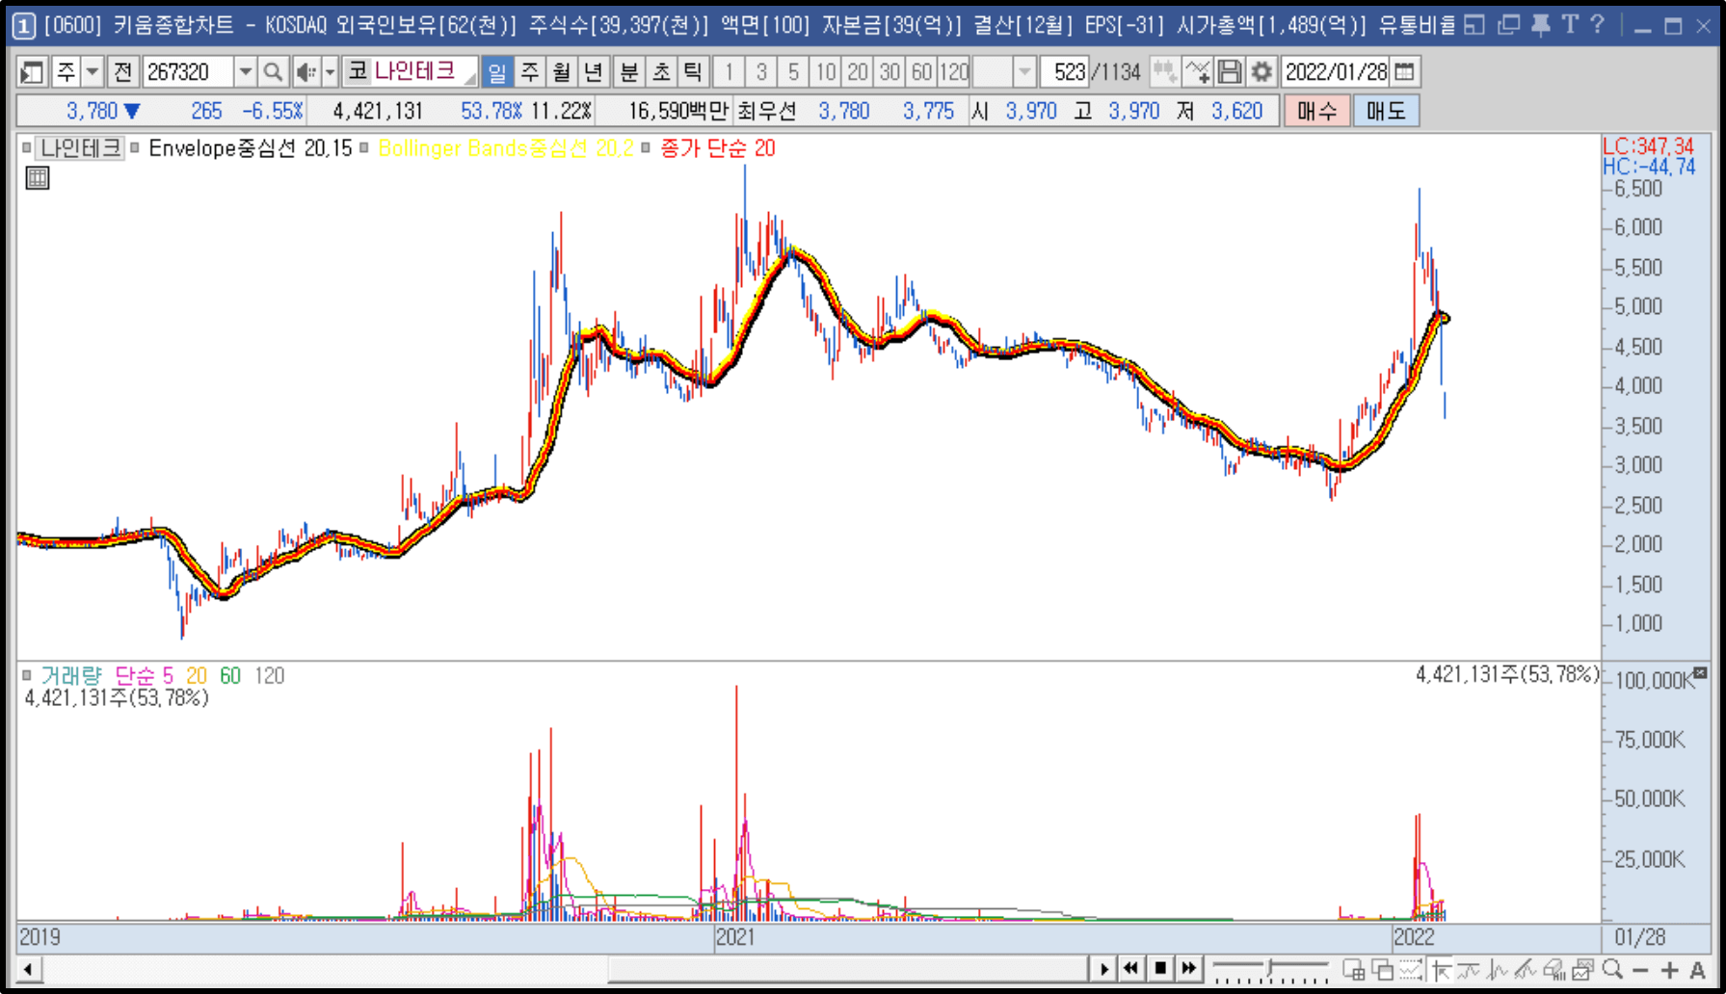Toggle the Envelope중심선 indicator checkbox
The width and height of the screenshot is (1726, 994).
pyautogui.click(x=135, y=148)
